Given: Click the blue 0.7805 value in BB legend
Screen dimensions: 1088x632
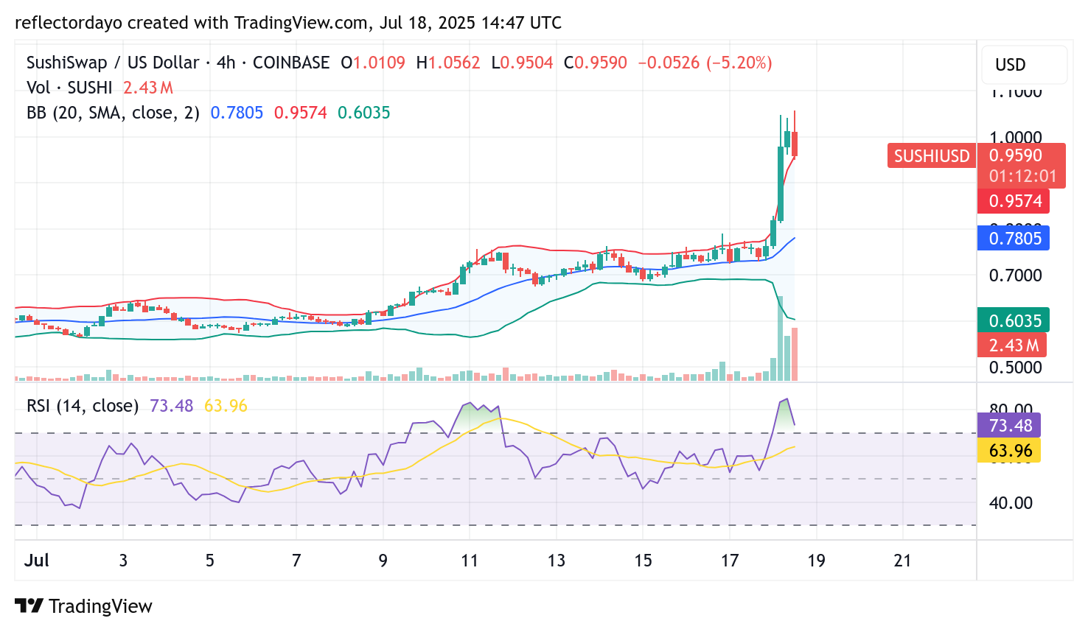Looking at the screenshot, I should pos(237,113).
